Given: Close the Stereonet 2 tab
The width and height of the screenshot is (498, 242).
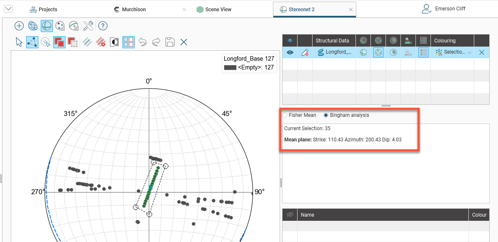Looking at the screenshot, I should coord(350,9).
